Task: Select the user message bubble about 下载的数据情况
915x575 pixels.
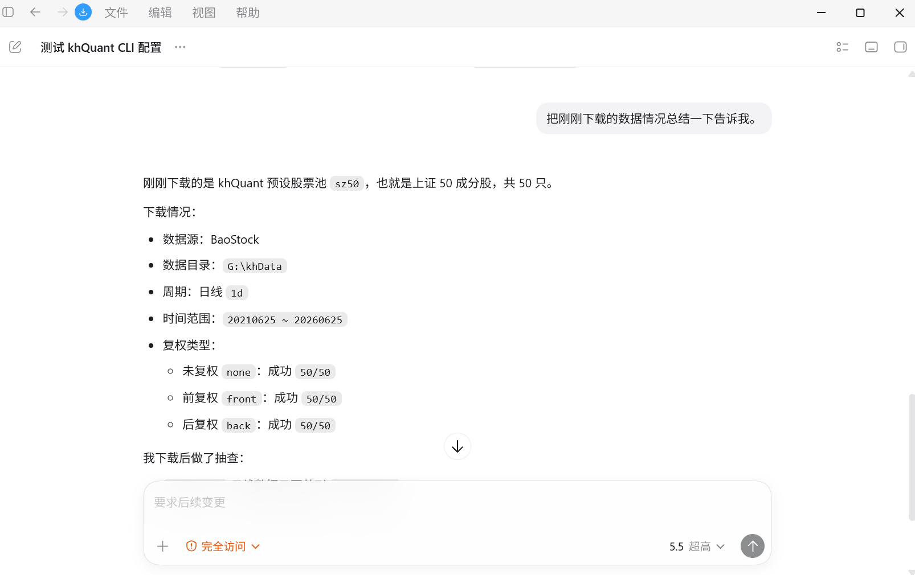Action: point(653,118)
